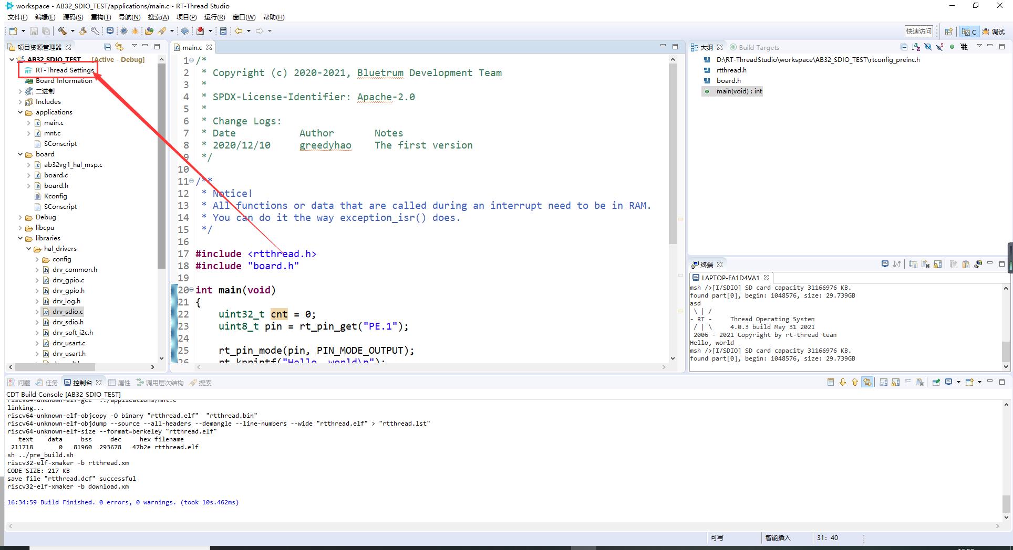Toggle fold marker at line 20 main function
Image resolution: width=1013 pixels, height=550 pixels.
192,290
